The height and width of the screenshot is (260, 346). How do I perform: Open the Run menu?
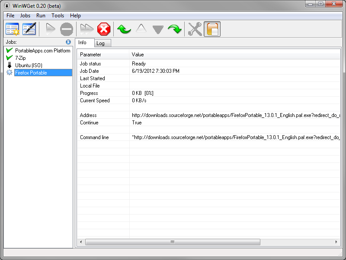tap(41, 16)
